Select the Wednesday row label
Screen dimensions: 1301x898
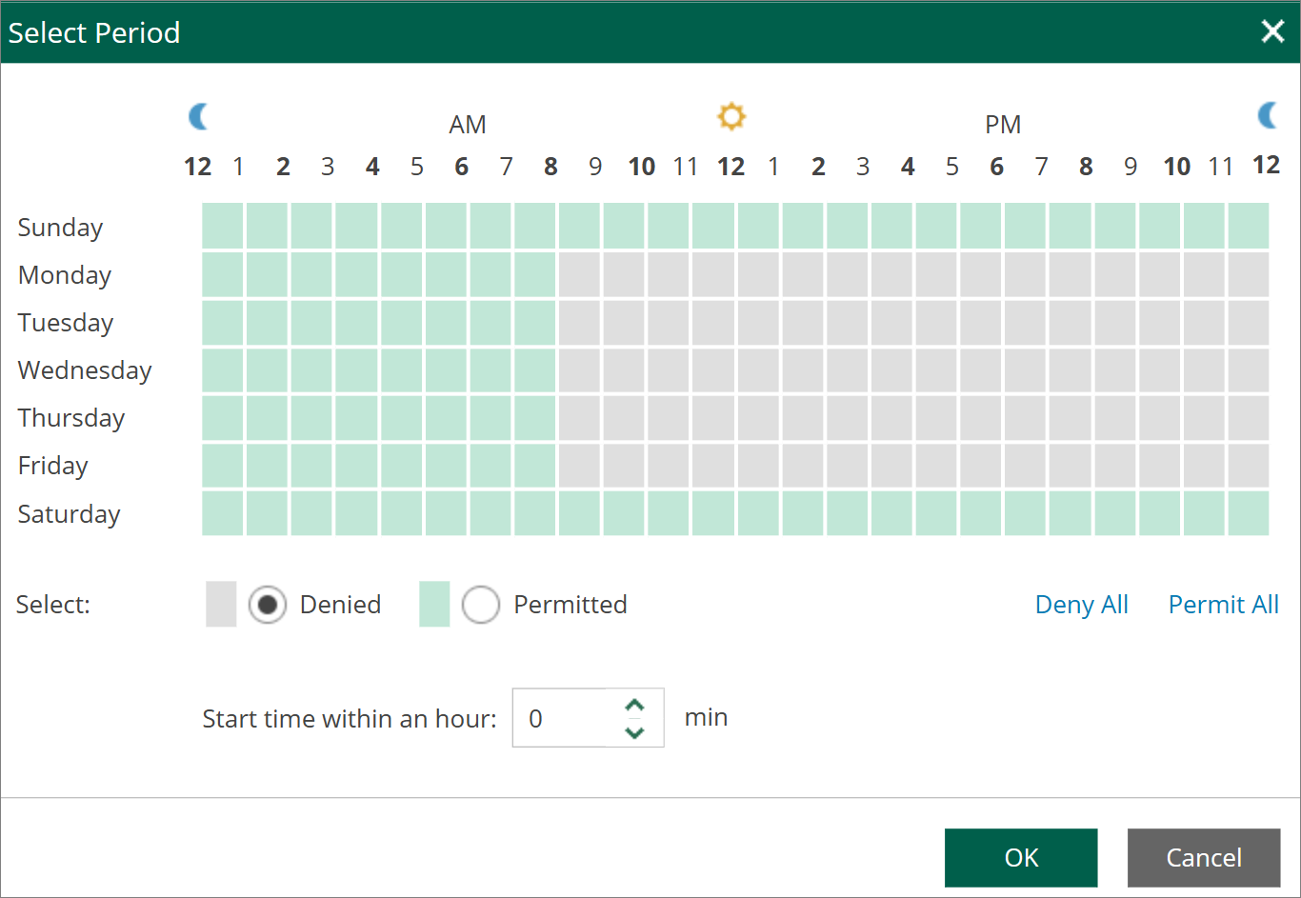[x=85, y=370]
